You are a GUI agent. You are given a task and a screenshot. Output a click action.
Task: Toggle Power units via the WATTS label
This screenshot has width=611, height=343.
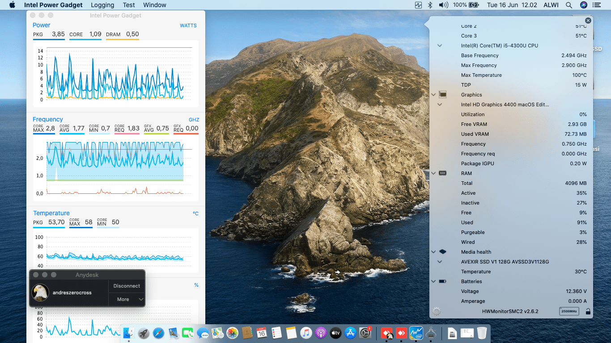[x=188, y=25]
